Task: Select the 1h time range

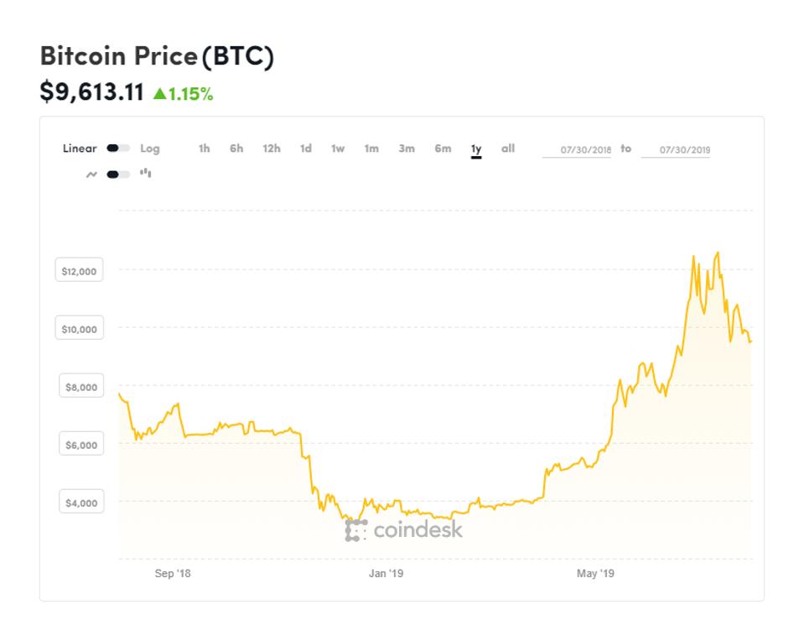Action: click(204, 149)
